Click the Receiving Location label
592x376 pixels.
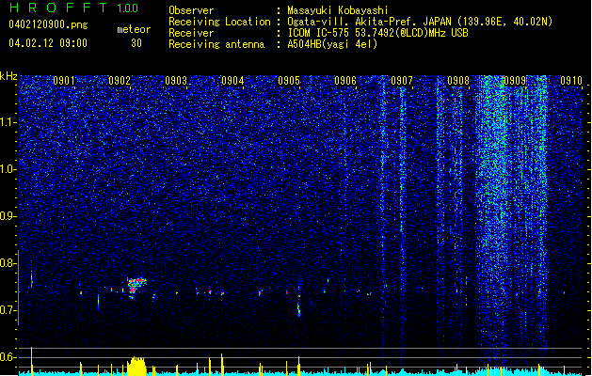pos(219,22)
